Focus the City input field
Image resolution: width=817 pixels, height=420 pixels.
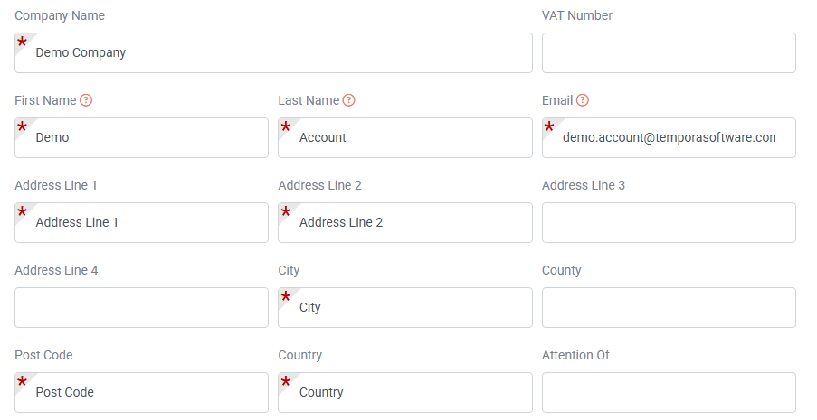pyautogui.click(x=404, y=307)
